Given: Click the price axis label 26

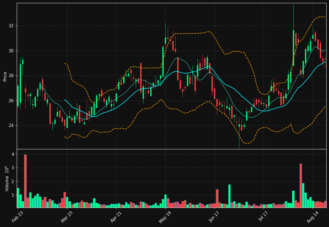Looking at the screenshot, I should pyautogui.click(x=12, y=101).
